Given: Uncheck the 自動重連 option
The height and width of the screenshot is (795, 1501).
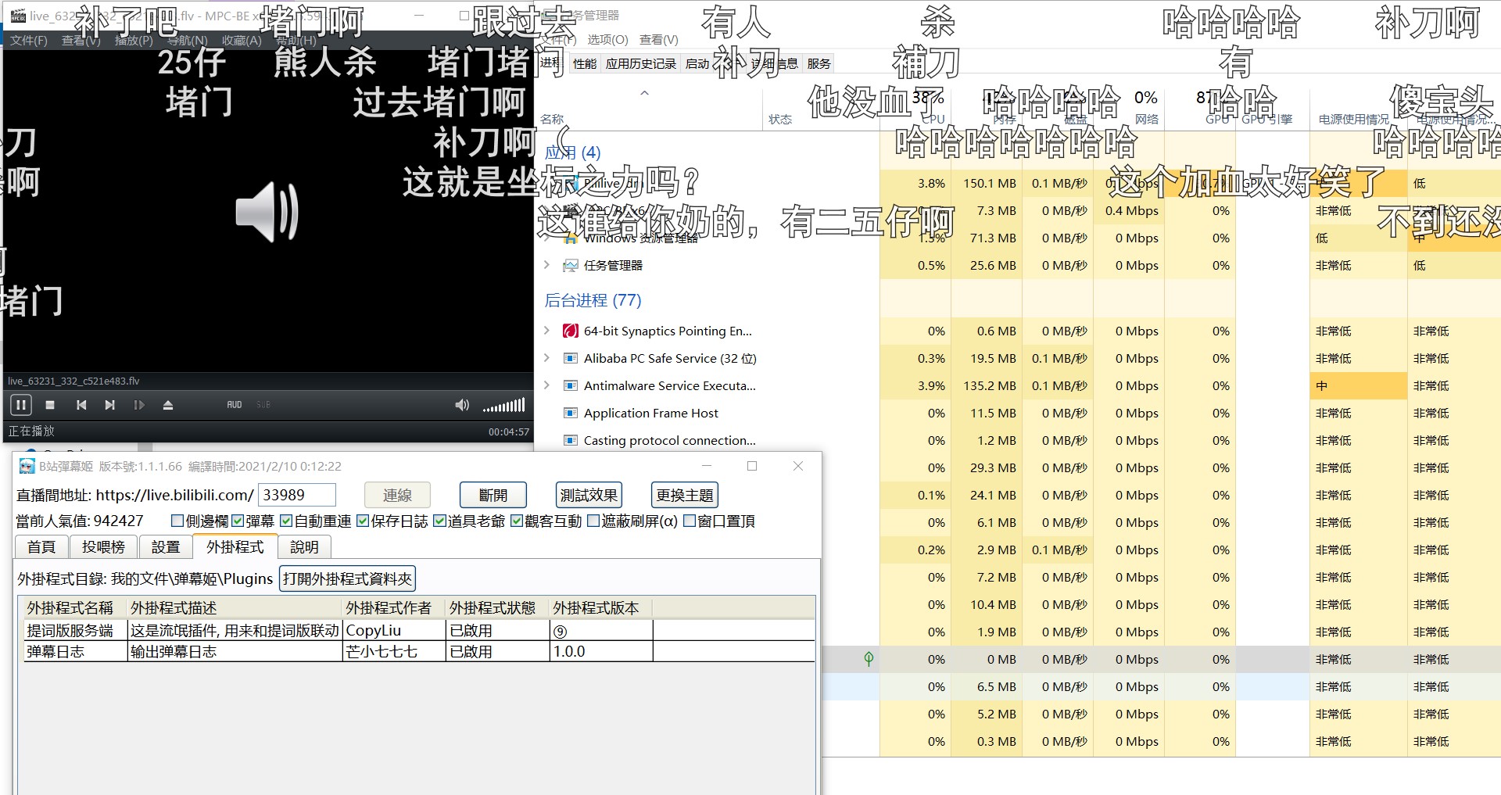Looking at the screenshot, I should point(286,521).
